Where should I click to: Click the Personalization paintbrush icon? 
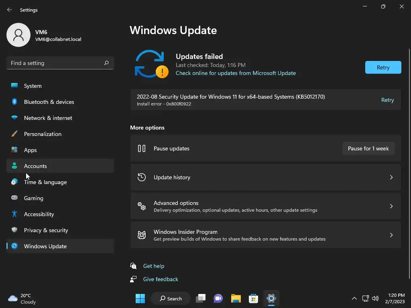14,134
